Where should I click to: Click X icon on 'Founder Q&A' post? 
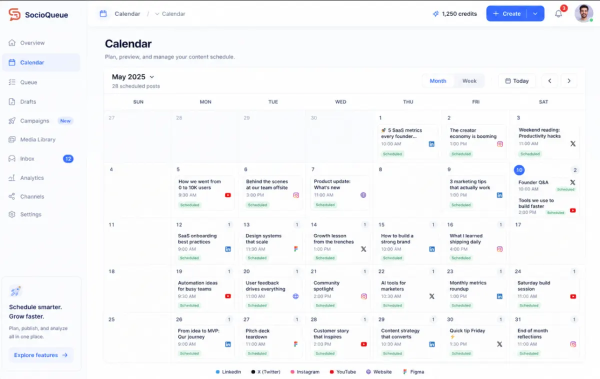coord(573,182)
